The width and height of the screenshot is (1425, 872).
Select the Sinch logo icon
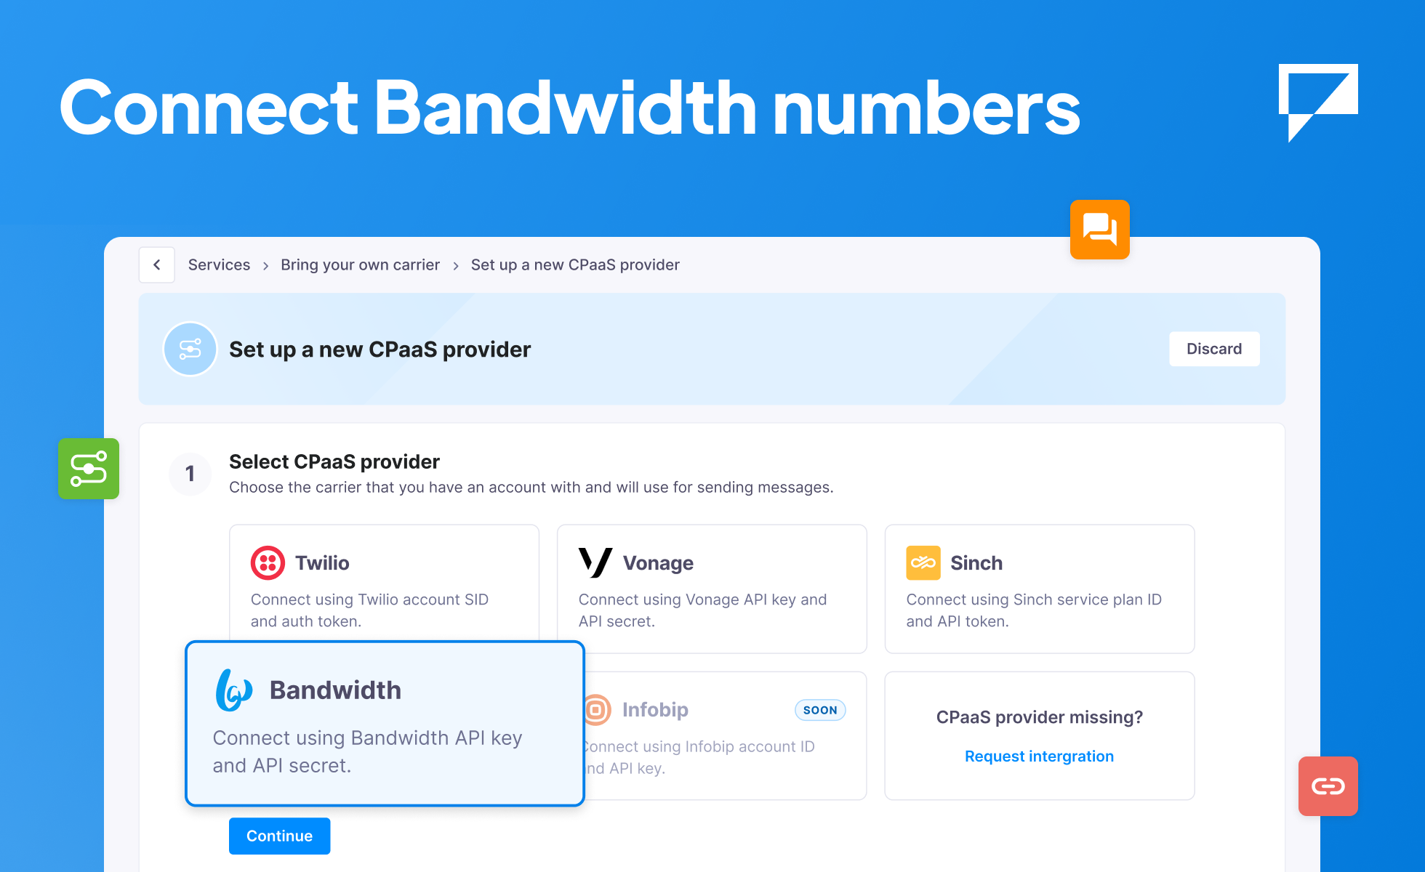[923, 562]
